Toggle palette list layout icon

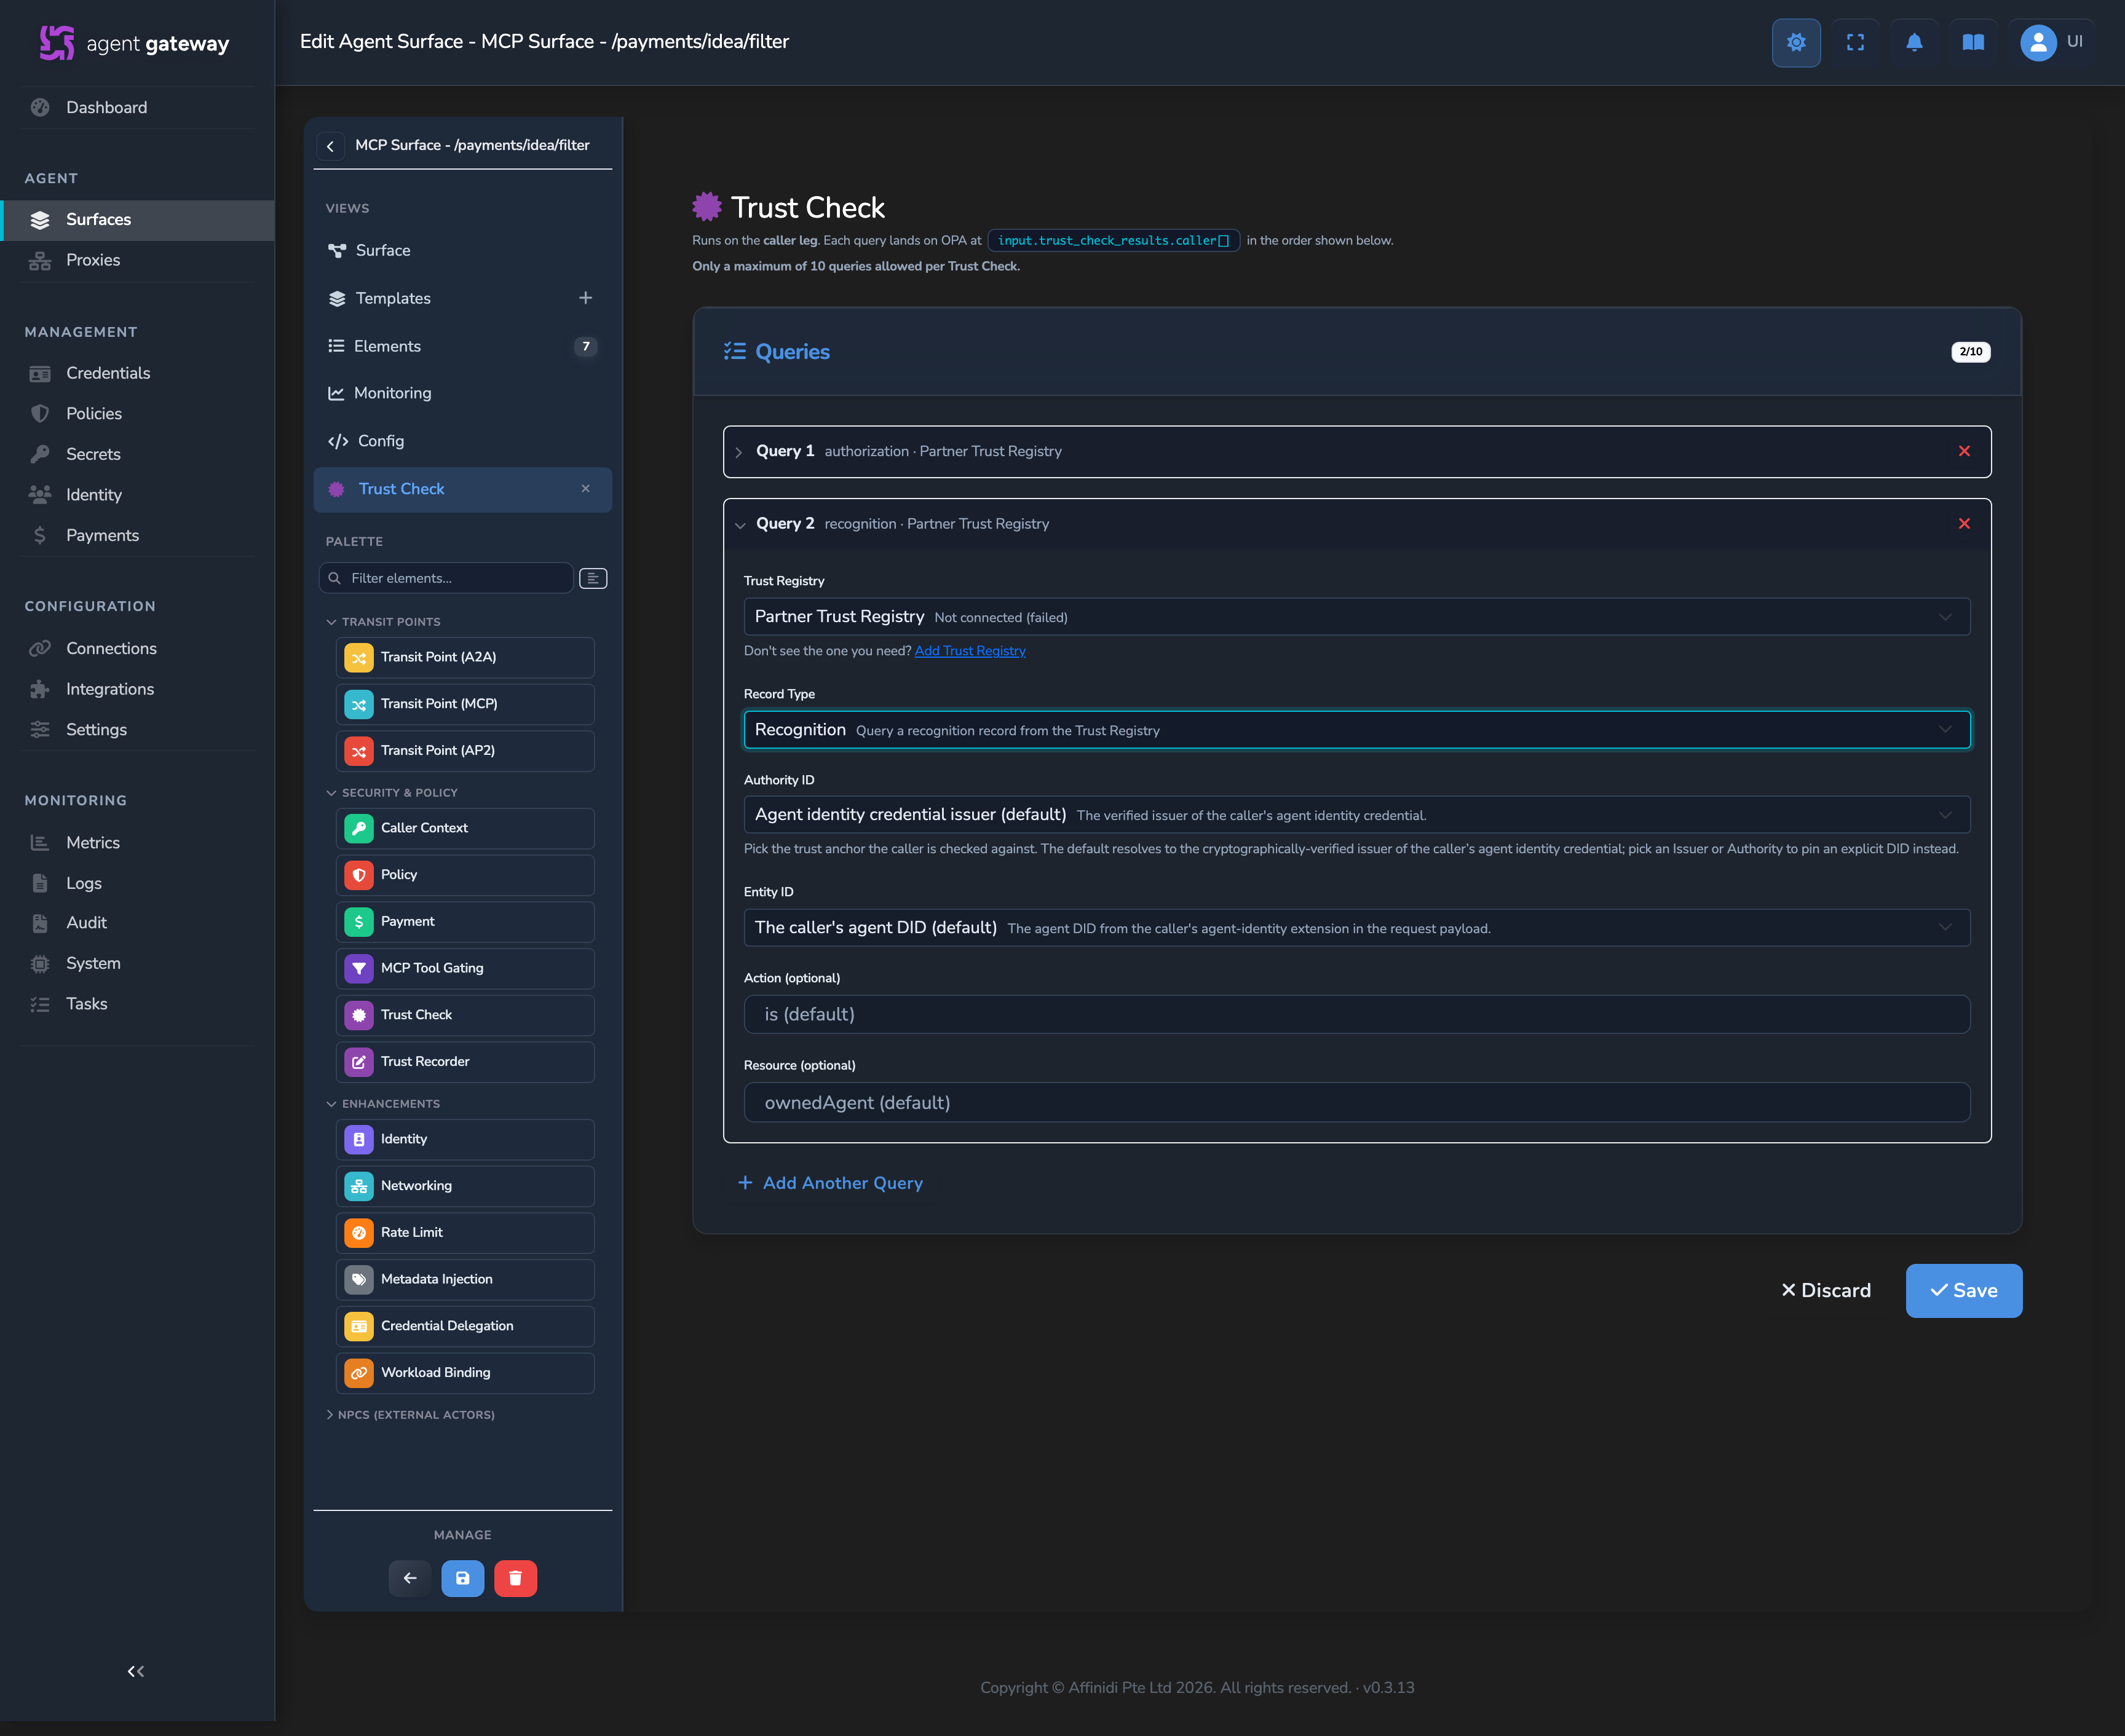click(x=593, y=578)
